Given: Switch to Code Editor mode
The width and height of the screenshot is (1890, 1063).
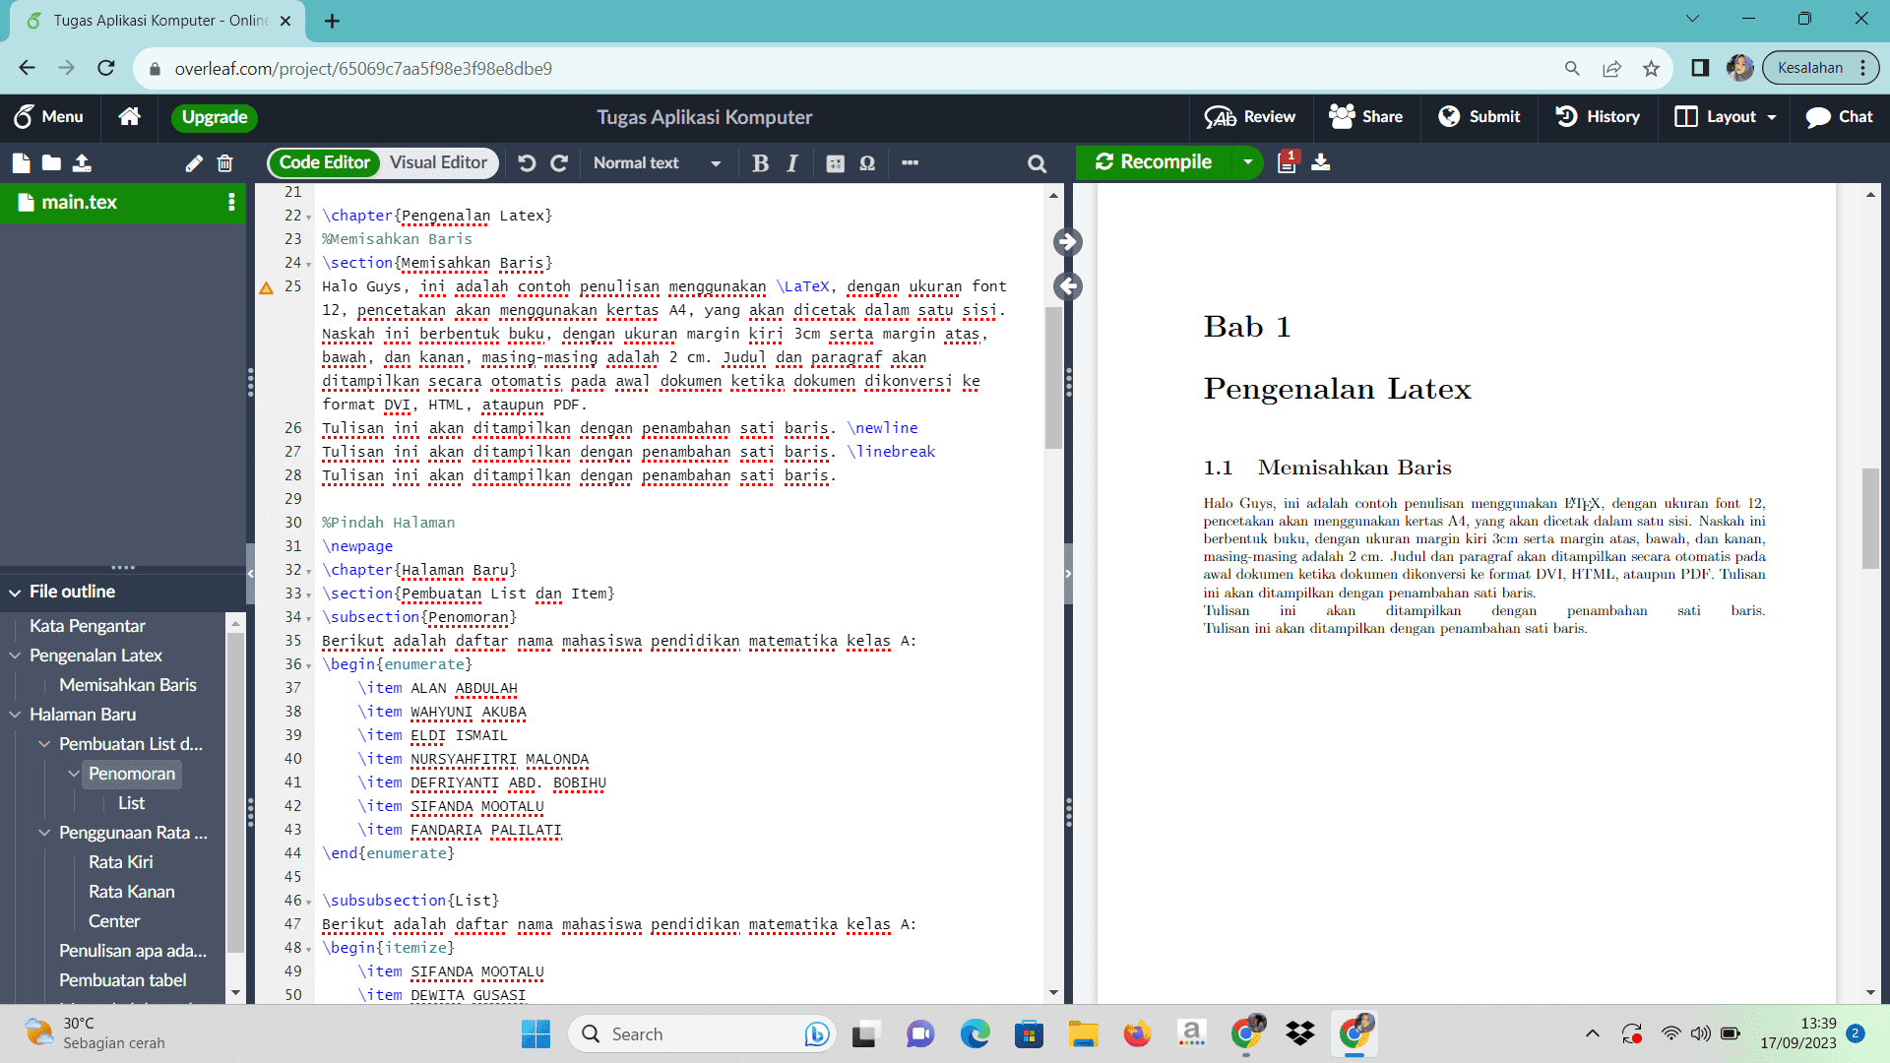Looking at the screenshot, I should 324,162.
